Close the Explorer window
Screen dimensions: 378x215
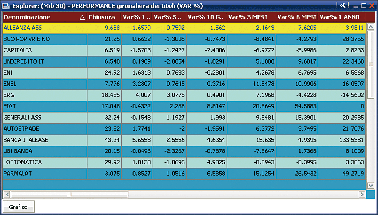[x=372, y=6]
